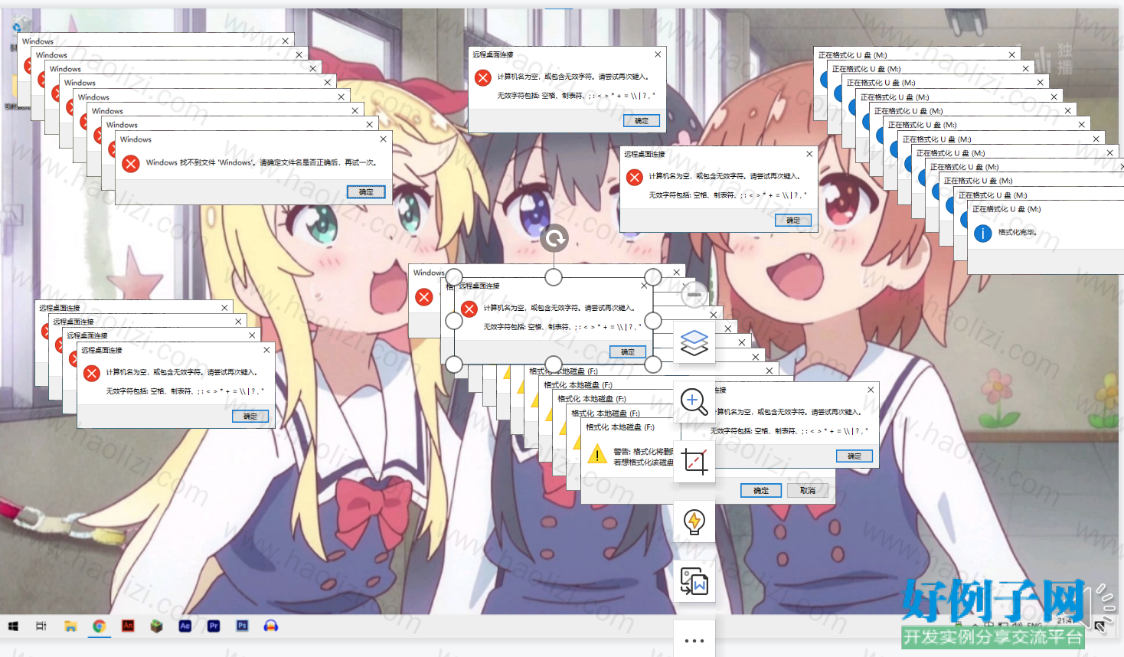The width and height of the screenshot is (1124, 657).
Task: Click the circular rotate handle above selection
Action: coord(554,238)
